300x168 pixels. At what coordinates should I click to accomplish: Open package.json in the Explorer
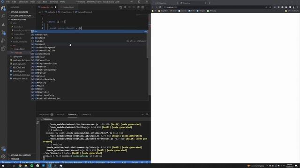(19, 64)
